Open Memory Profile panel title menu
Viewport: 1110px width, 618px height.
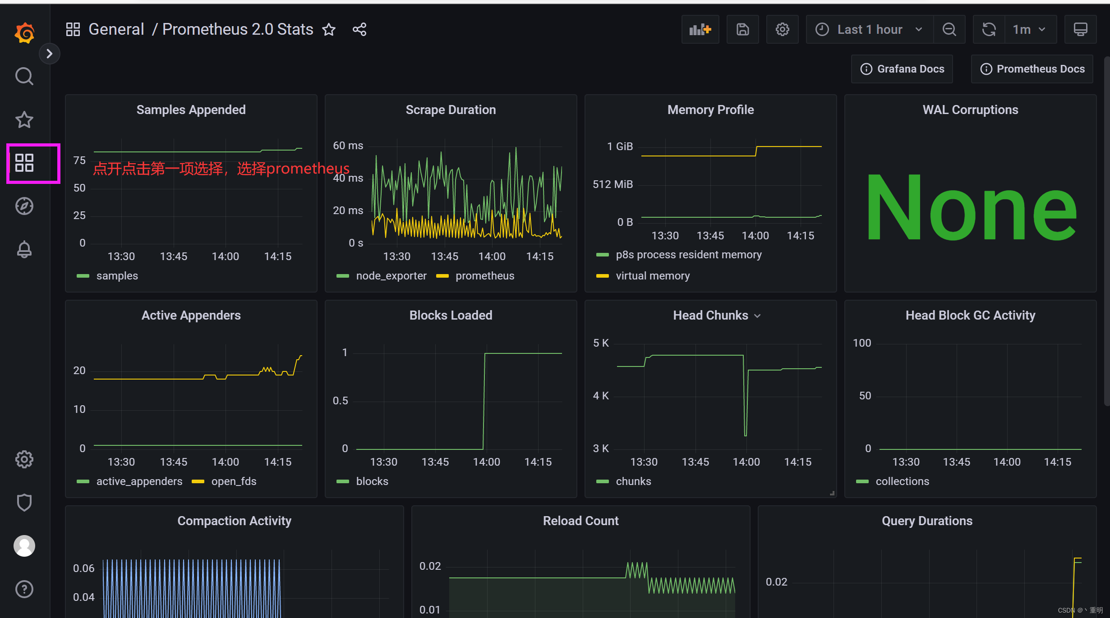click(x=711, y=110)
